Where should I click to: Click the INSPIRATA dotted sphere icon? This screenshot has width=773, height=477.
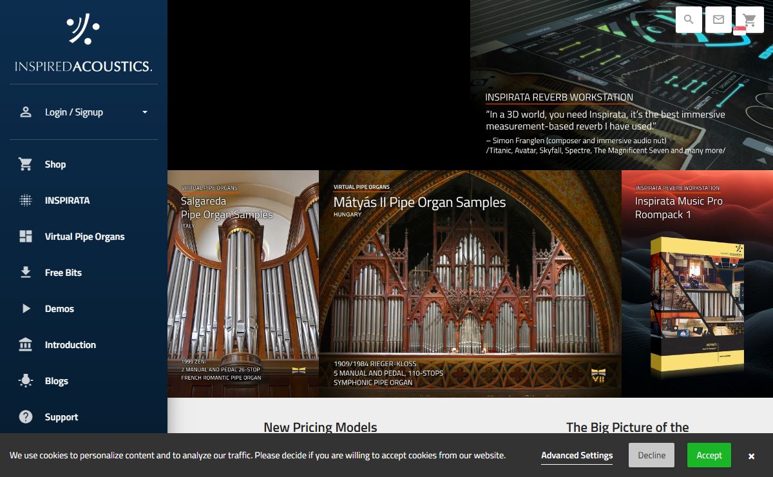tap(26, 200)
